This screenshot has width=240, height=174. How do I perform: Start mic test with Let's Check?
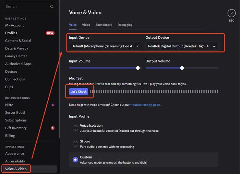[79, 92]
